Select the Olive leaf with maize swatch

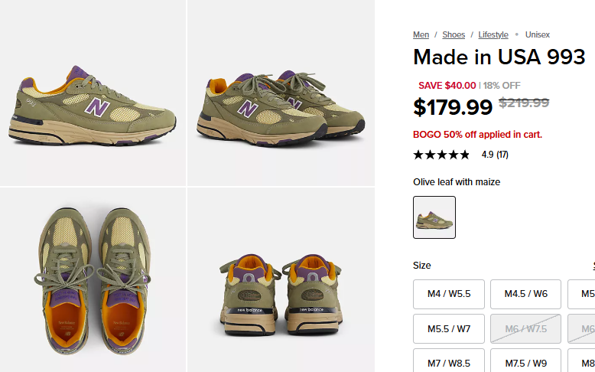coord(434,217)
